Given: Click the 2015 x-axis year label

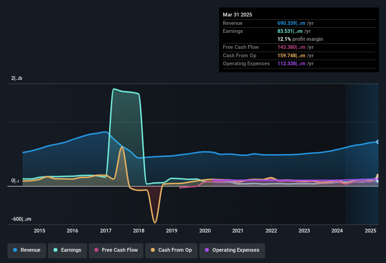Looking at the screenshot, I should [x=39, y=231].
